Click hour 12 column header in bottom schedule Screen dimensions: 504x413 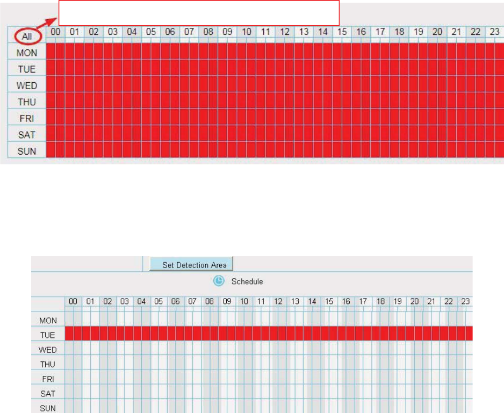tap(278, 301)
